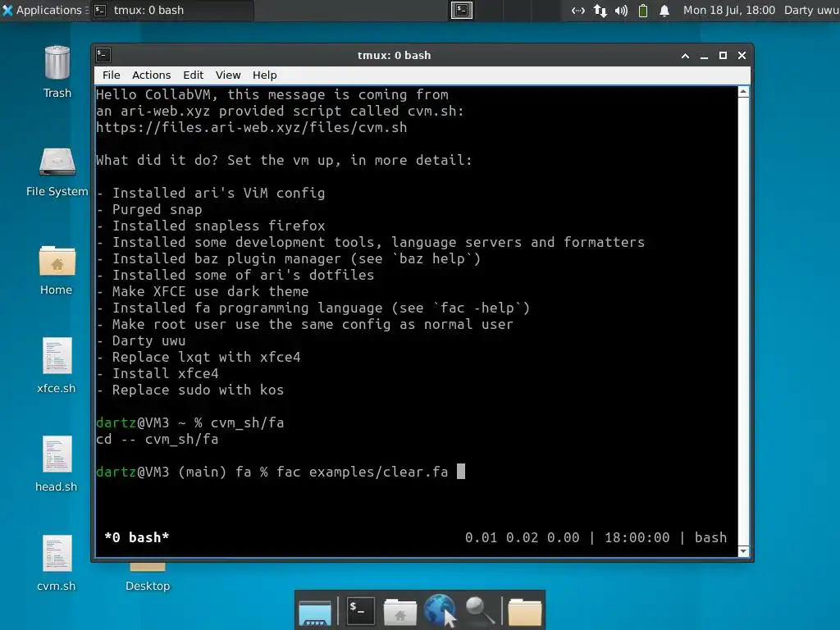Click the tmux: 0 bash taskbar button
840x630 pixels.
(x=171, y=10)
